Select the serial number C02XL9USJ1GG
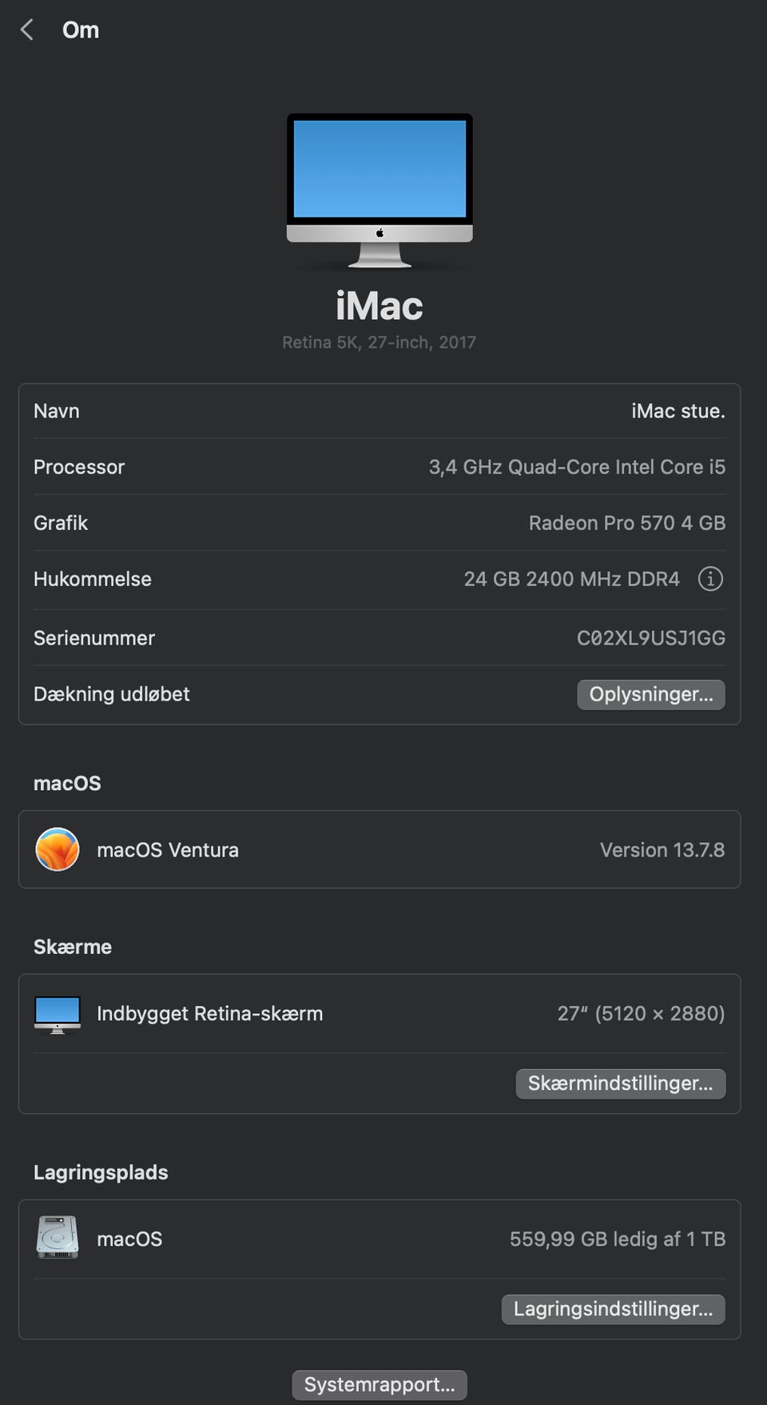767x1405 pixels. point(650,638)
